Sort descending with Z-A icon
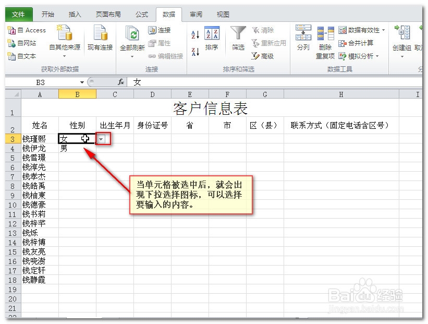Image resolution: width=428 pixels, height=324 pixels. (195, 51)
